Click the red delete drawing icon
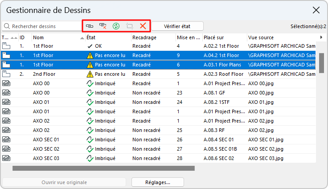Screen dimensions: 328x189 point(143,26)
